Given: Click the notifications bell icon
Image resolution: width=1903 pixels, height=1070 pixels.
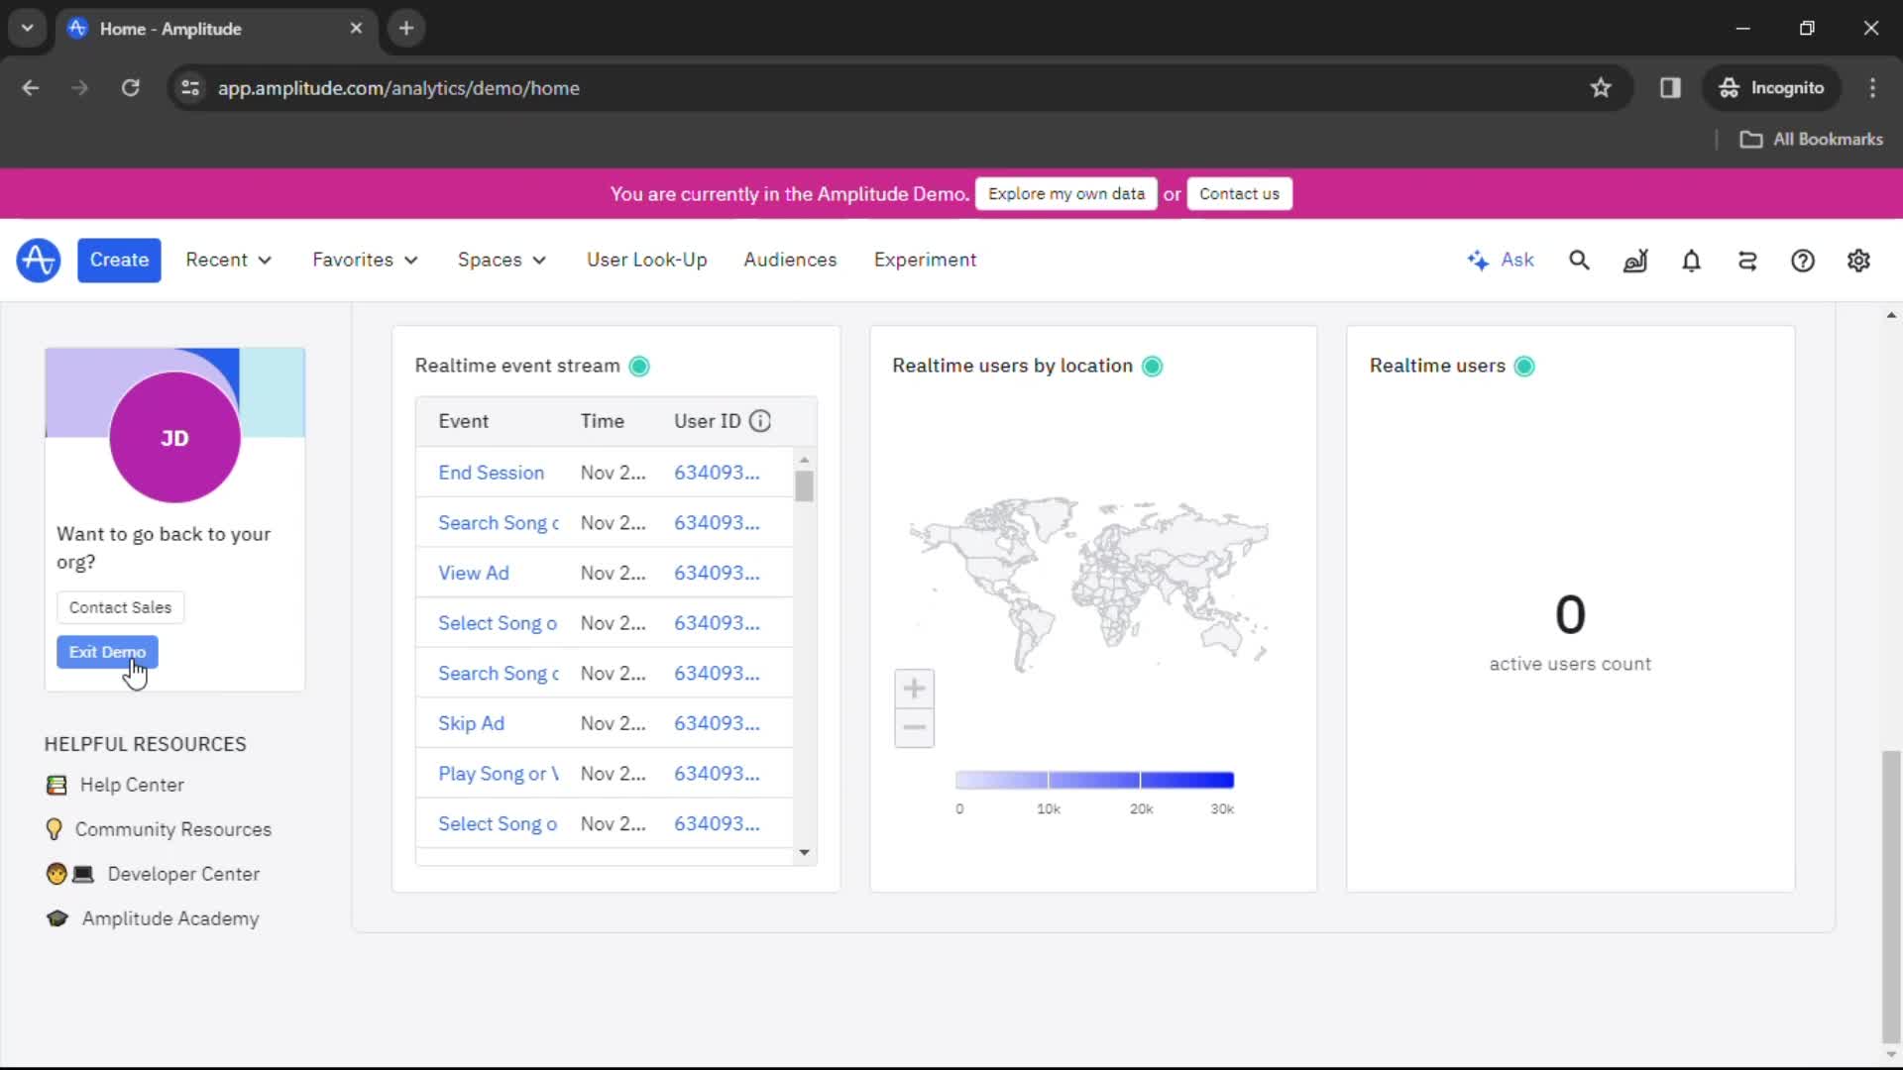Looking at the screenshot, I should [x=1691, y=259].
